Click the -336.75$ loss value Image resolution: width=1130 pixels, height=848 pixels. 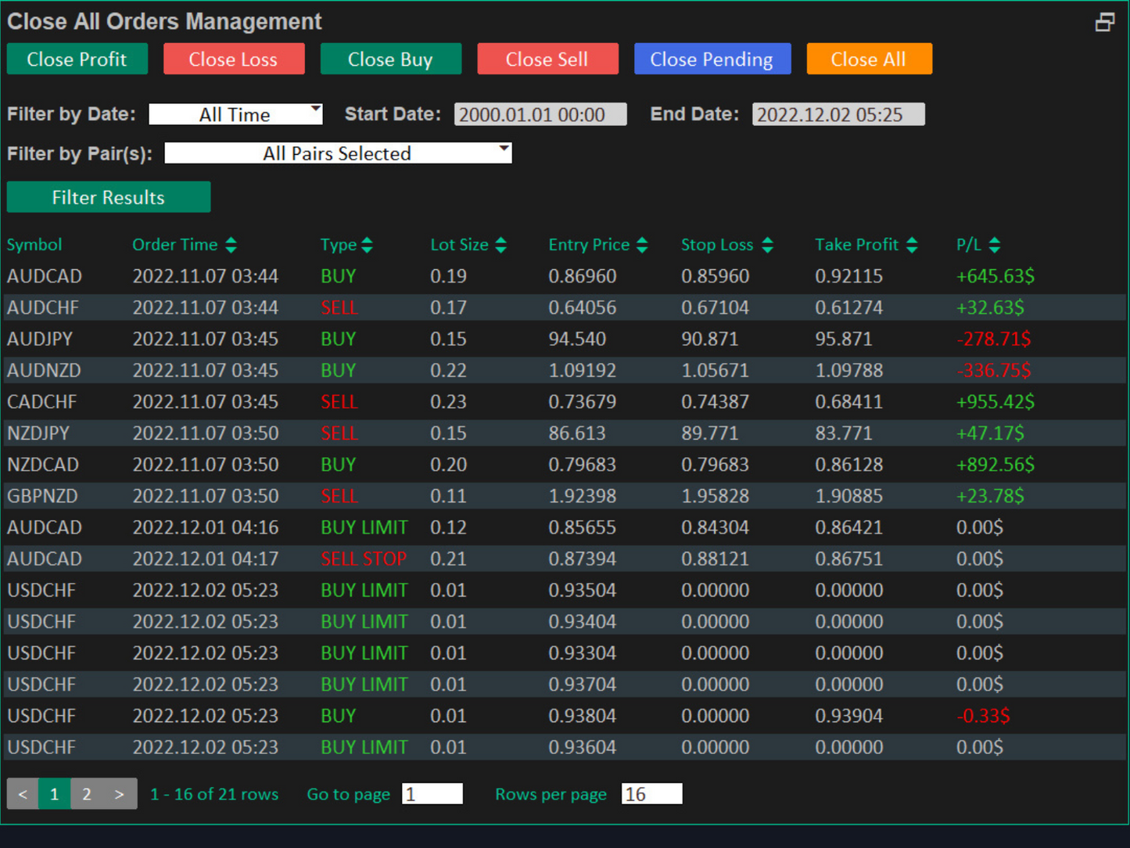tap(994, 370)
